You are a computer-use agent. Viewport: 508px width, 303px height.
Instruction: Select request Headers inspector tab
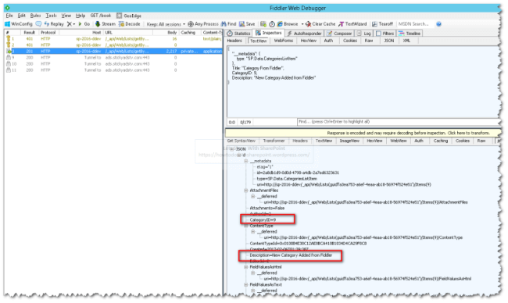pyautogui.click(x=234, y=41)
